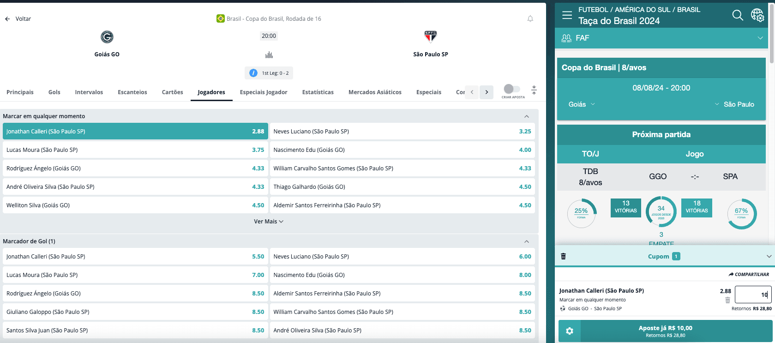Open the FAF dropdown
This screenshot has height=343, width=775.
[661, 38]
